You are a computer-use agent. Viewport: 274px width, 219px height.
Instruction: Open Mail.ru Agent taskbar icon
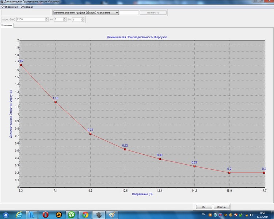tap(72, 214)
